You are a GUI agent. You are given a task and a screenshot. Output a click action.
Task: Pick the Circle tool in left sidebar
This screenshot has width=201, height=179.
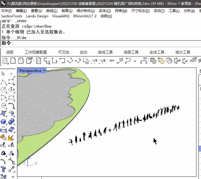tap(3, 90)
